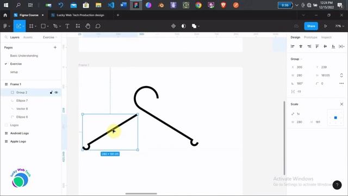The width and height of the screenshot is (348, 196).
Task: Select Basic Understanding page
Action: coord(24,56)
